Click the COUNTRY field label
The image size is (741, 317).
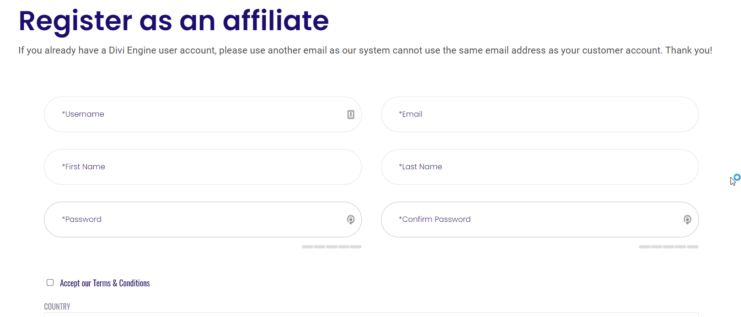point(57,306)
